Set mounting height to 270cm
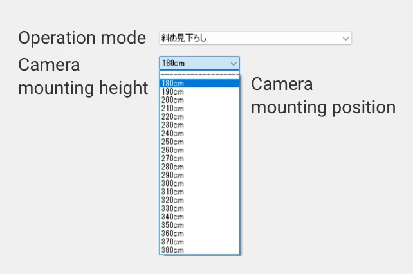Image resolution: width=413 pixels, height=274 pixels. coord(199,159)
